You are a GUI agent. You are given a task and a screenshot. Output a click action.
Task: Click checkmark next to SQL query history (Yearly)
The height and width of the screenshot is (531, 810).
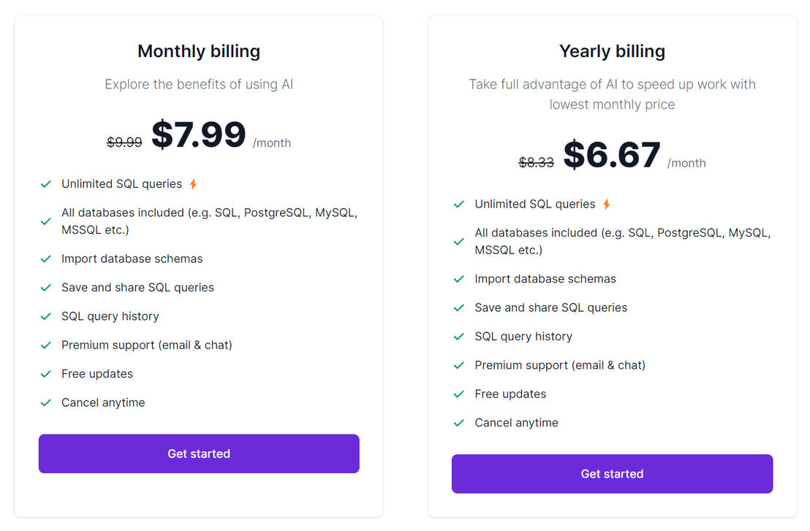pyautogui.click(x=459, y=336)
